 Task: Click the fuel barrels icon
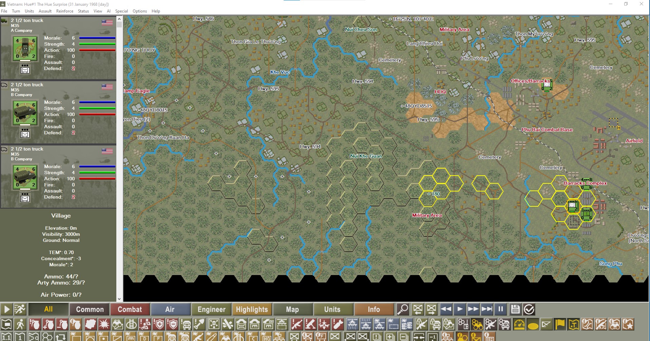pos(407,324)
